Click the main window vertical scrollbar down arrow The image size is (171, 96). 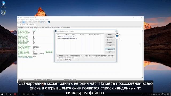(x=142, y=78)
